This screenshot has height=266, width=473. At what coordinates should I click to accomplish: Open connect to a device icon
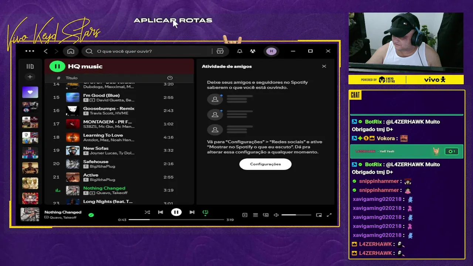point(266,215)
